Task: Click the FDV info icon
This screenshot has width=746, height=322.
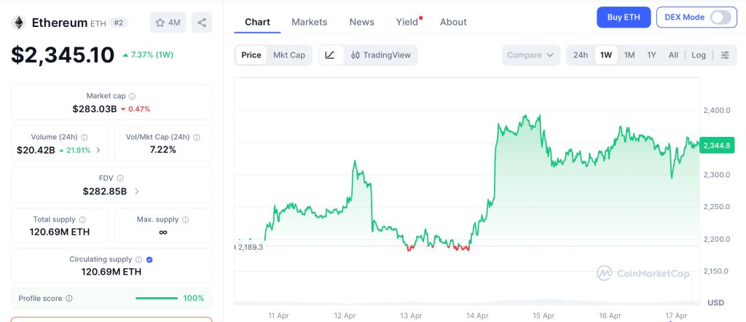Action: 120,178
